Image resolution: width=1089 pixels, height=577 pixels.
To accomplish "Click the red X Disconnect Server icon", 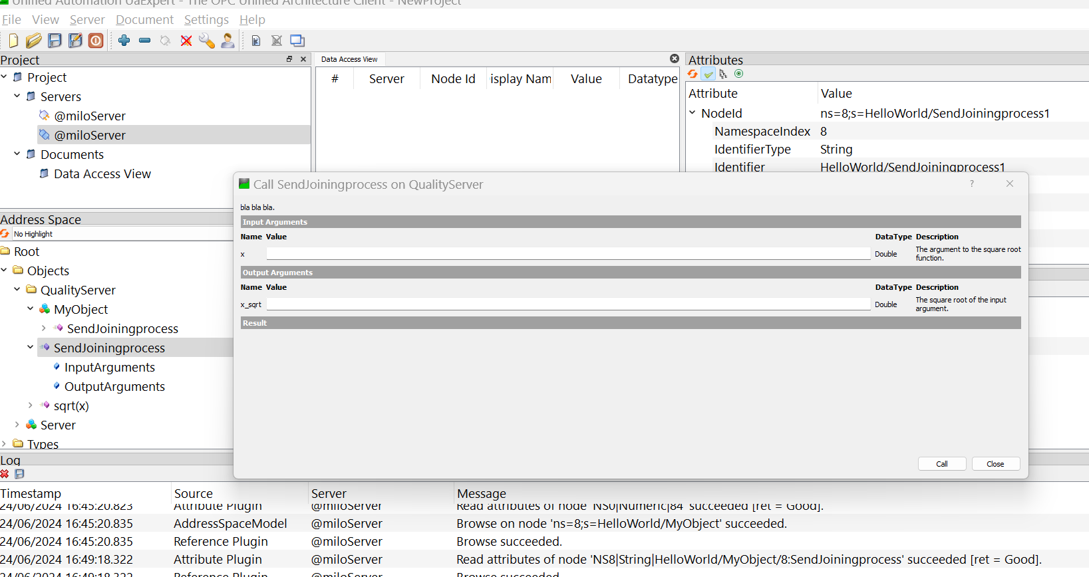I will [186, 41].
